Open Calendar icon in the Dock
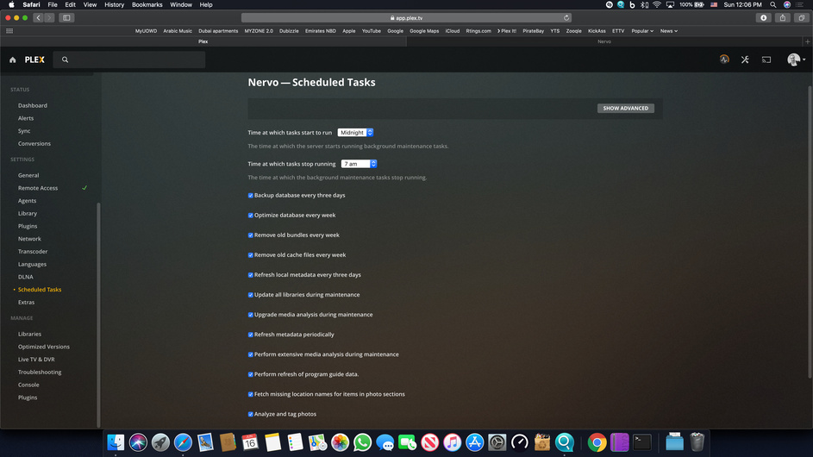 pyautogui.click(x=250, y=442)
